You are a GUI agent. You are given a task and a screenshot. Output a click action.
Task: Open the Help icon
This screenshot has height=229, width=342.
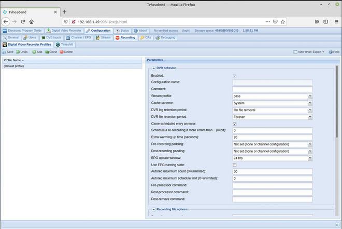tap(331, 52)
